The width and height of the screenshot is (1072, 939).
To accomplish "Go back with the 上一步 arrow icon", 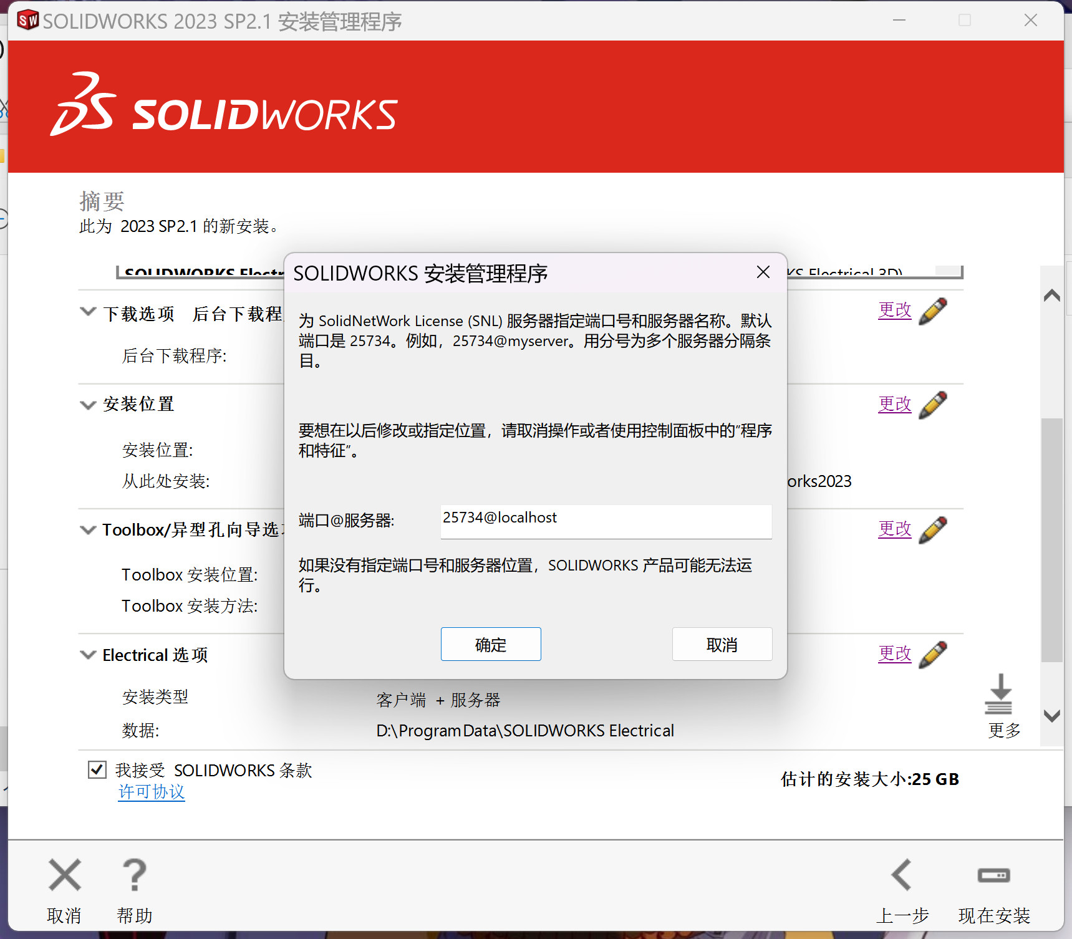I will pos(902,875).
